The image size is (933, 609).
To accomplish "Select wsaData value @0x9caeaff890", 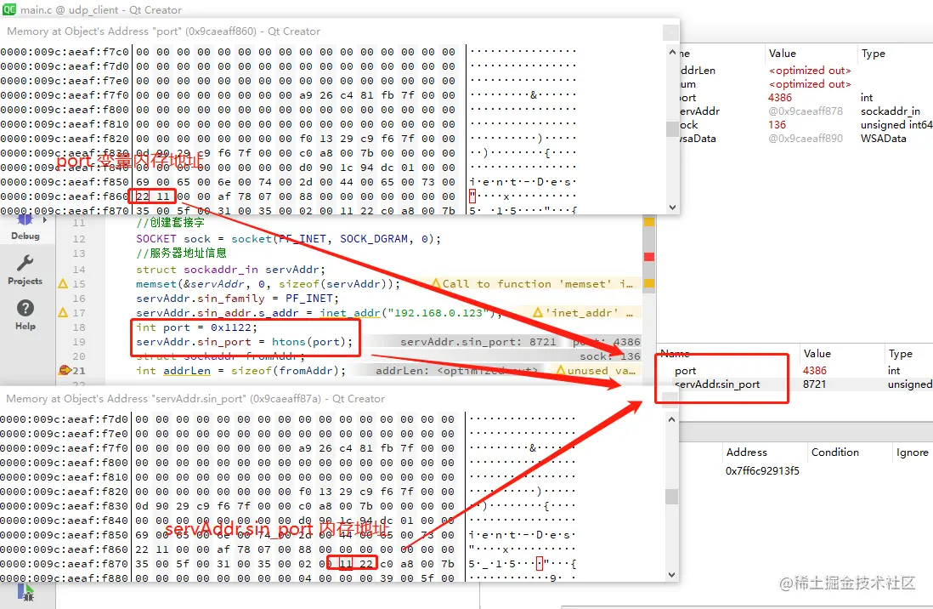I will tap(805, 139).
